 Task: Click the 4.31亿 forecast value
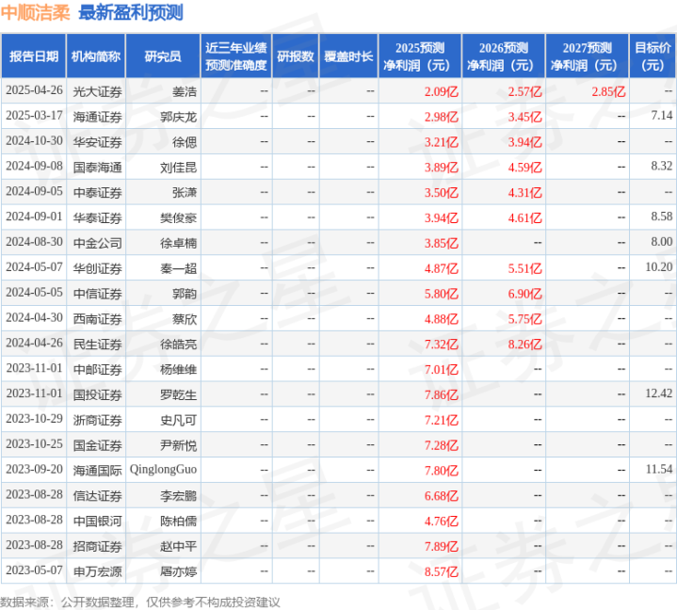525,193
